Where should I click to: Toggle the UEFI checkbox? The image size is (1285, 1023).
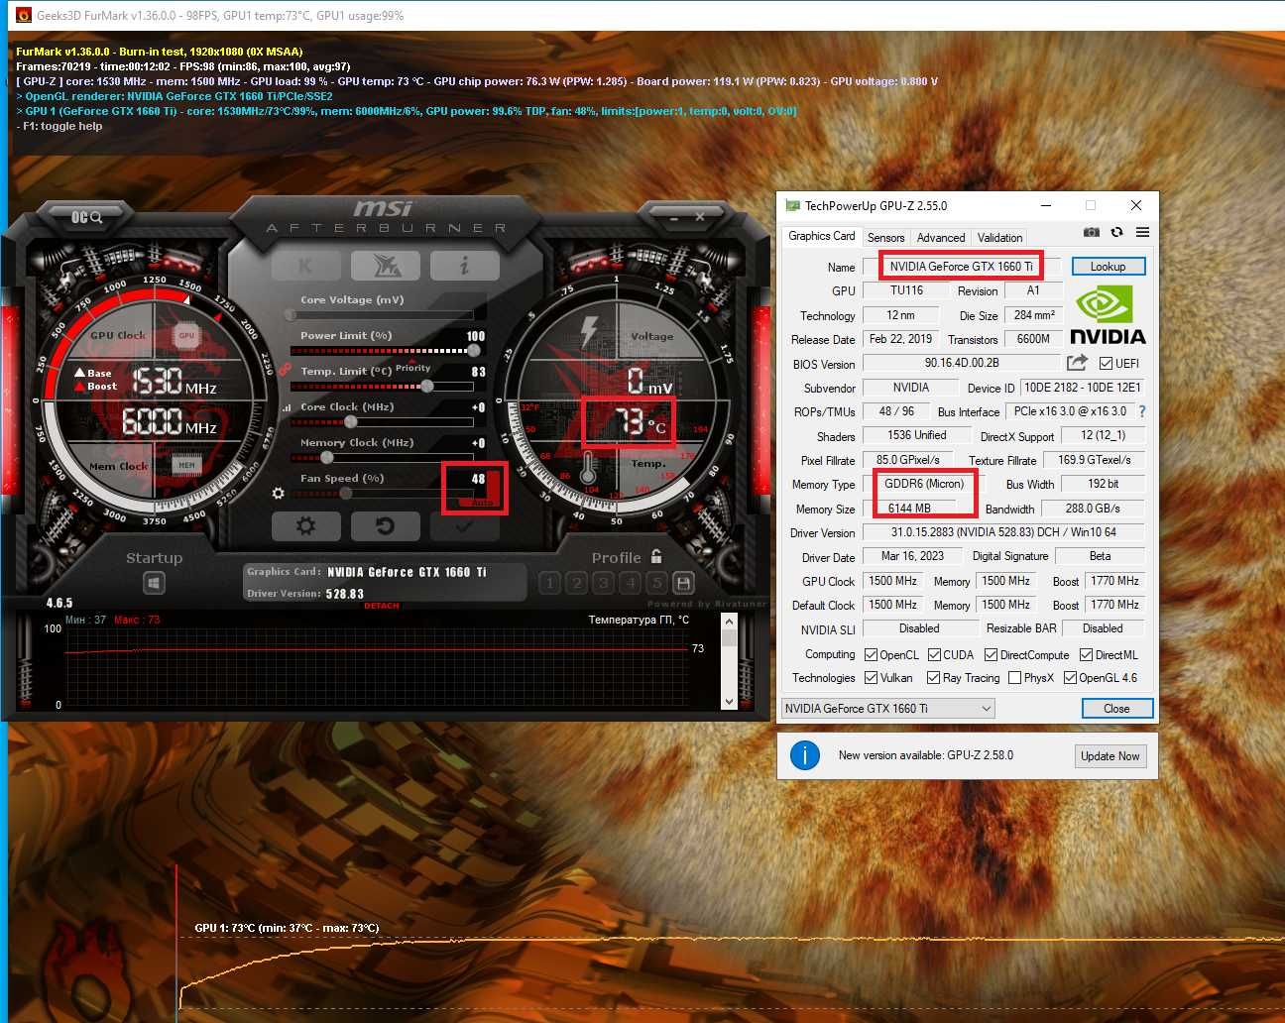(x=1106, y=364)
